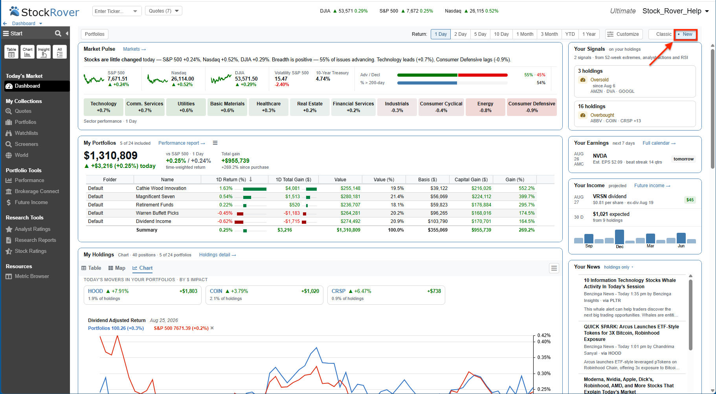This screenshot has width=716, height=394.
Task: Switch My Holdings to the Map tab
Action: pos(117,268)
